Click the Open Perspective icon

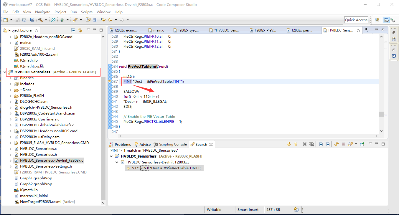[x=377, y=20]
